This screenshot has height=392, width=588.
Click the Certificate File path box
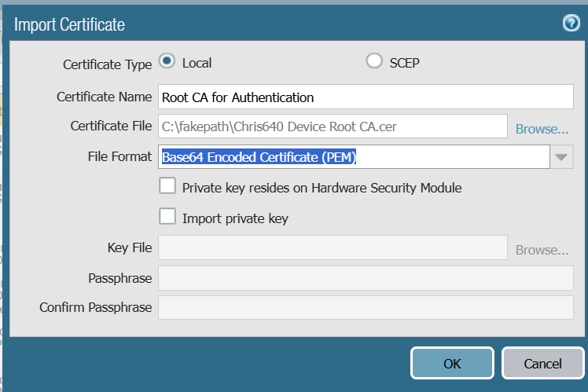tap(333, 126)
